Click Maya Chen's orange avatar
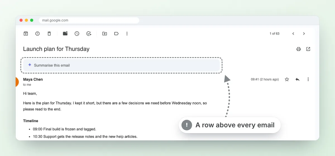This screenshot has height=156, width=335. 17,82
